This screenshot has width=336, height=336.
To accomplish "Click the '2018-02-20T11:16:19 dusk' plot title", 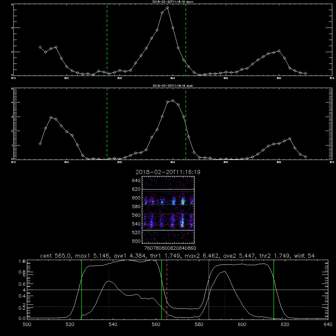I will [173, 86].
